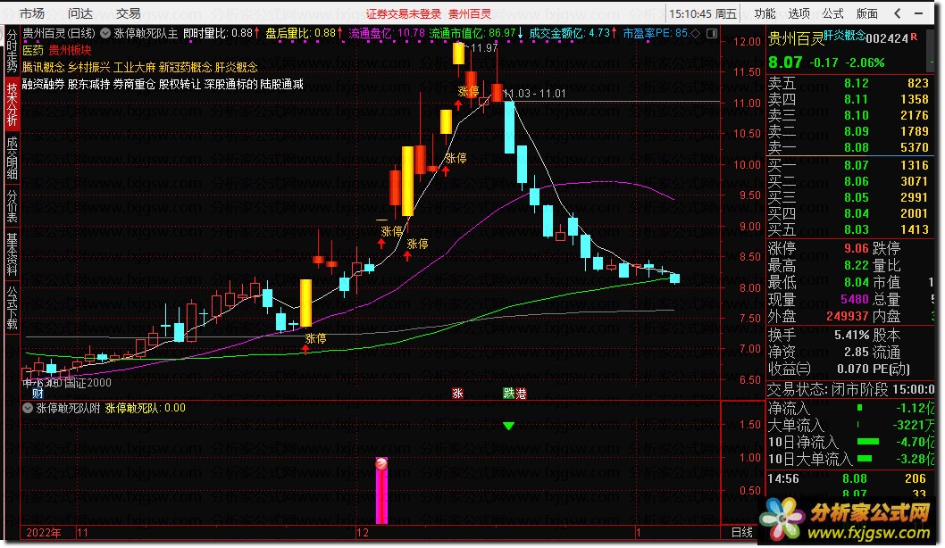Open the 腾讯概念 concept tag

coord(44,68)
